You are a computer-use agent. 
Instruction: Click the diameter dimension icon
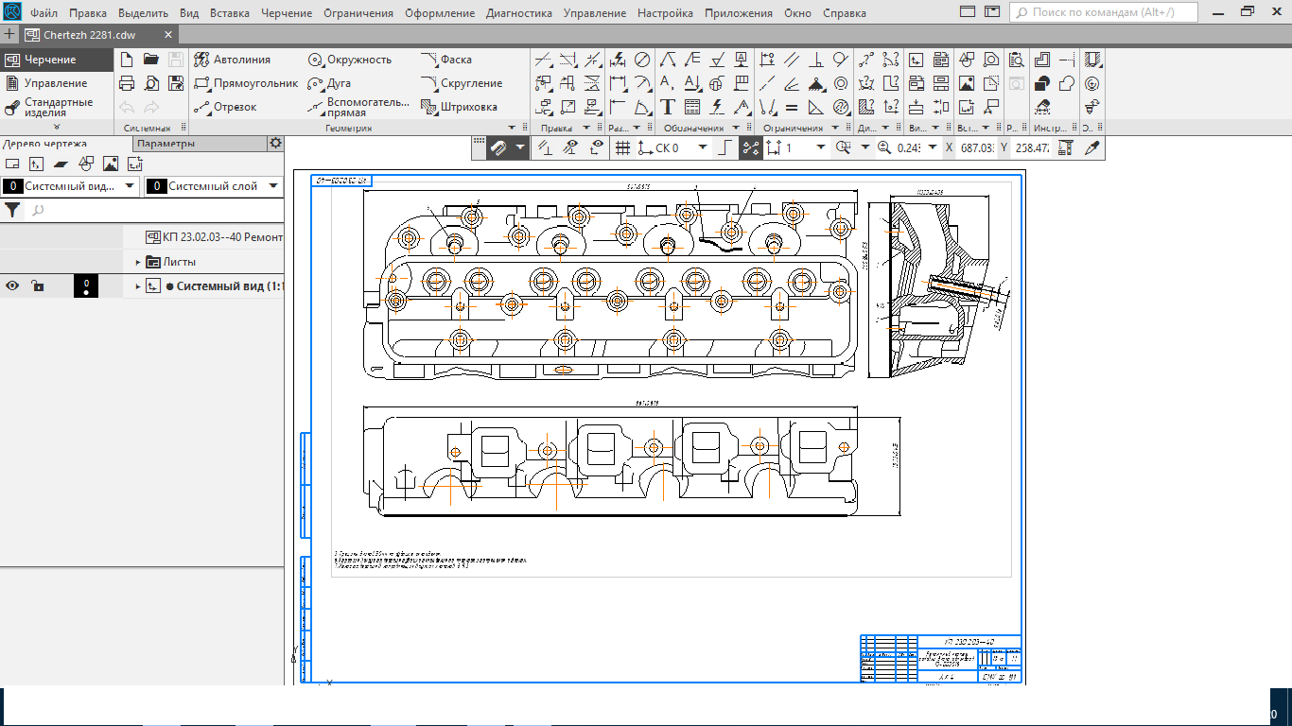(x=641, y=60)
